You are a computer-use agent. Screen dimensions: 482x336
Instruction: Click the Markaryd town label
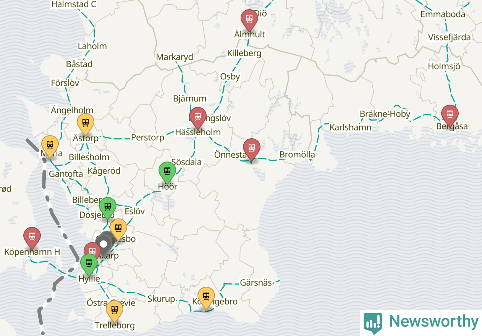coord(175,57)
